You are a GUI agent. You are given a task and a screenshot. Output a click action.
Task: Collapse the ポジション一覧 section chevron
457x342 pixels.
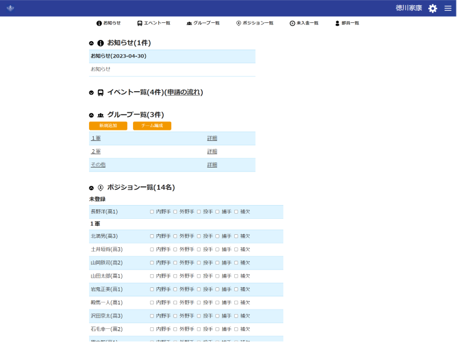(x=91, y=188)
